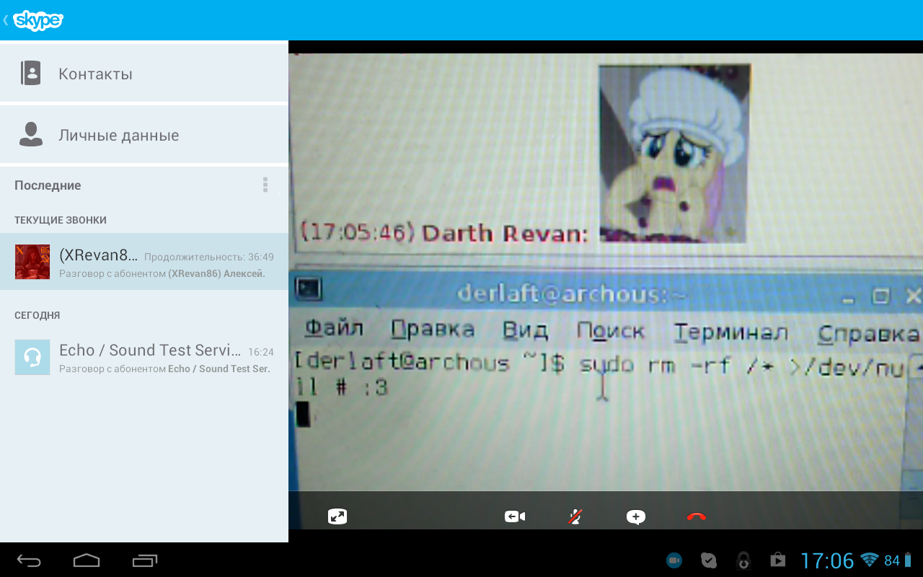This screenshot has width=923, height=577.
Task: Tap the 16:24 timestamp on Echo row
Action: pos(261,353)
